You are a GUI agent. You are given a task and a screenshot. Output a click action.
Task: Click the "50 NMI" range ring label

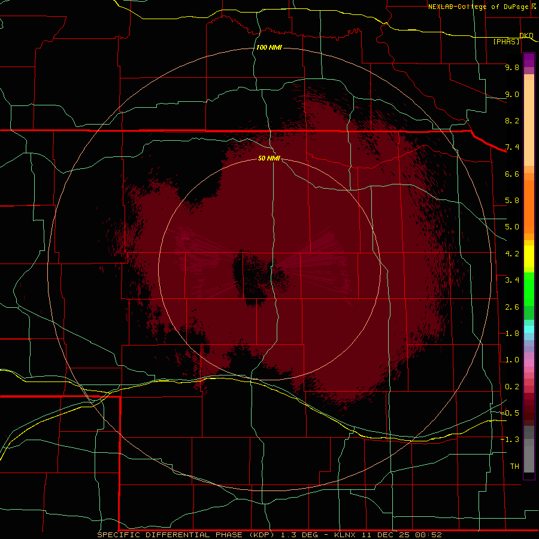point(269,158)
